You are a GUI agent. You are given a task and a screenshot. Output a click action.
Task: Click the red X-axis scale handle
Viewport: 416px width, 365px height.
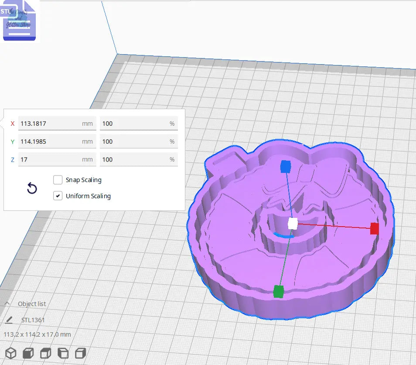coord(374,228)
